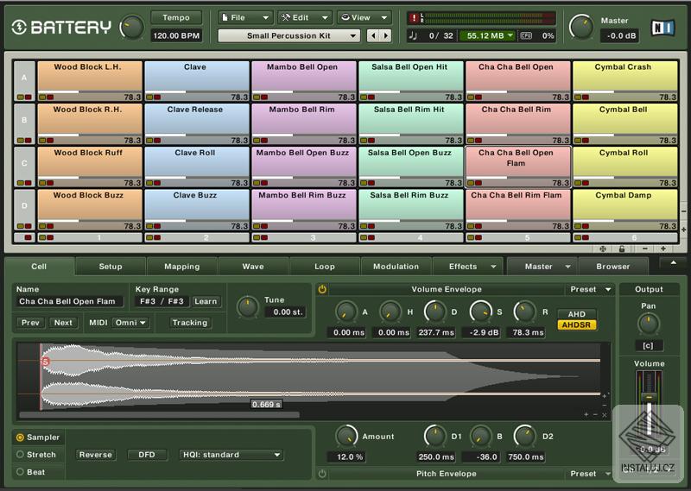This screenshot has width=691, height=491.
Task: Switch to the Wave tab
Action: click(253, 267)
